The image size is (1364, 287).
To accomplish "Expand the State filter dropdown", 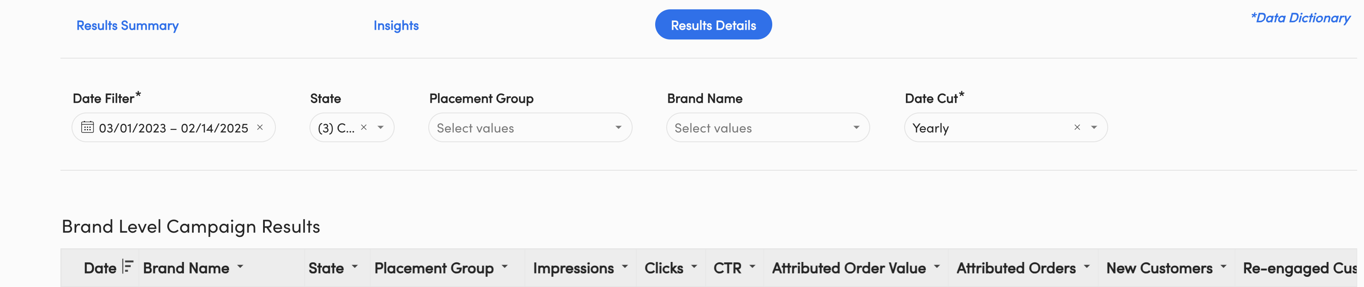I will pos(381,127).
